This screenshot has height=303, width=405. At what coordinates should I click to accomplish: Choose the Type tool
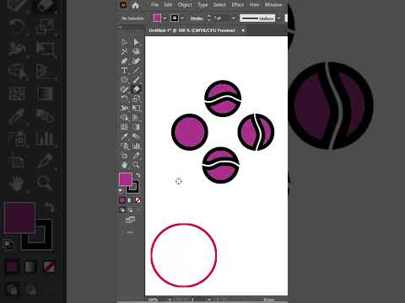click(x=125, y=71)
